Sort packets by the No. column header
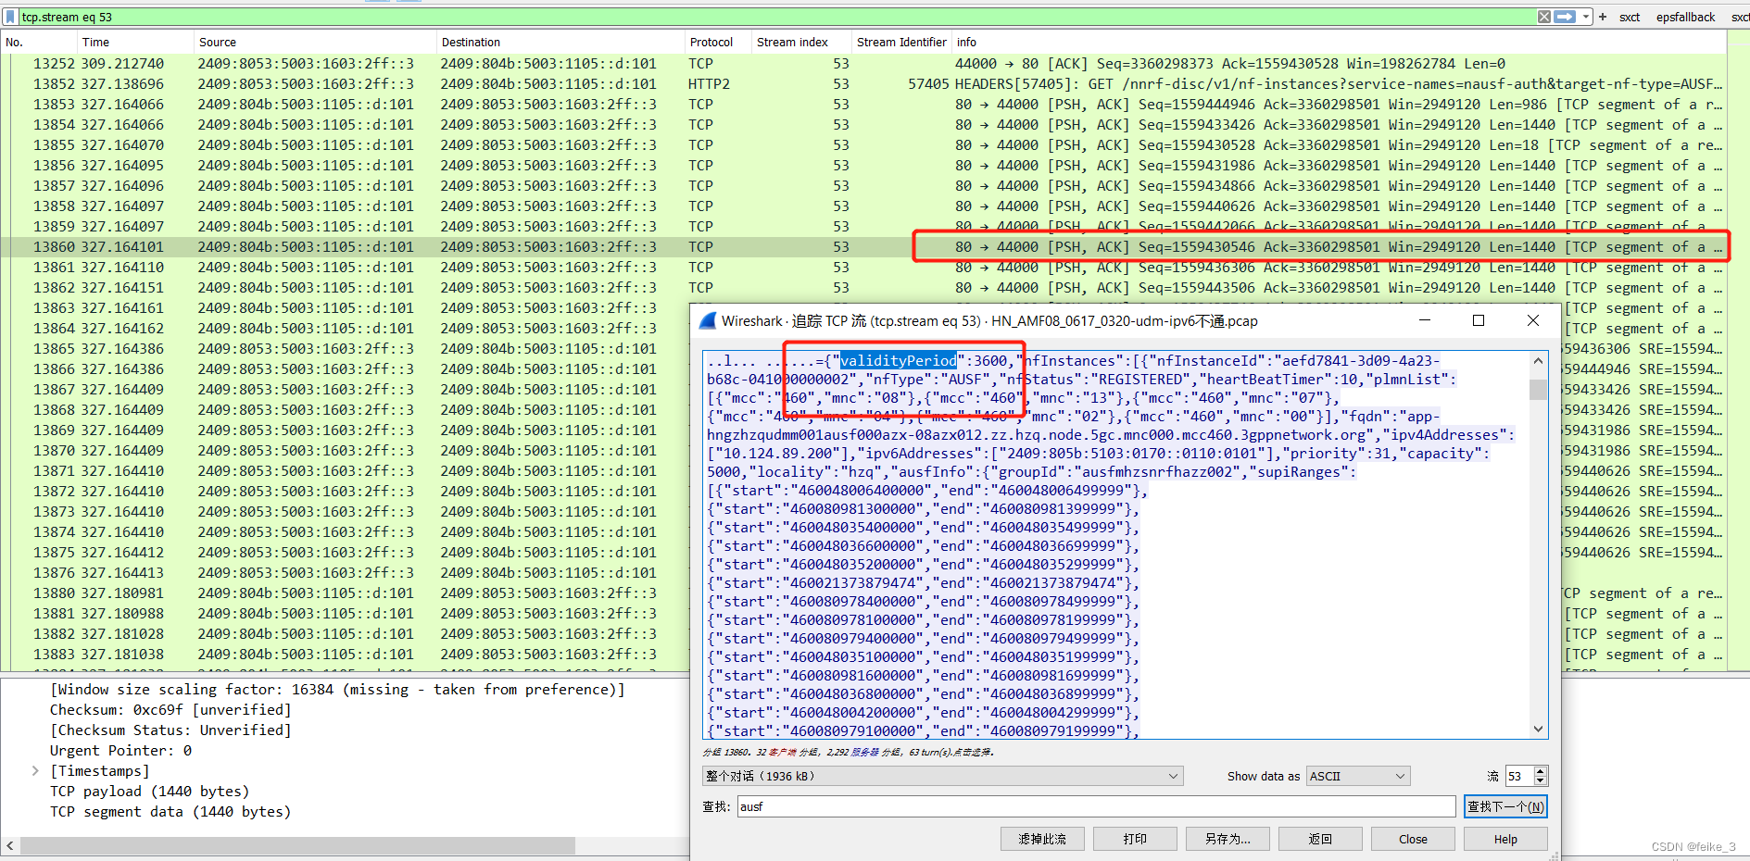1750x861 pixels. tap(37, 42)
